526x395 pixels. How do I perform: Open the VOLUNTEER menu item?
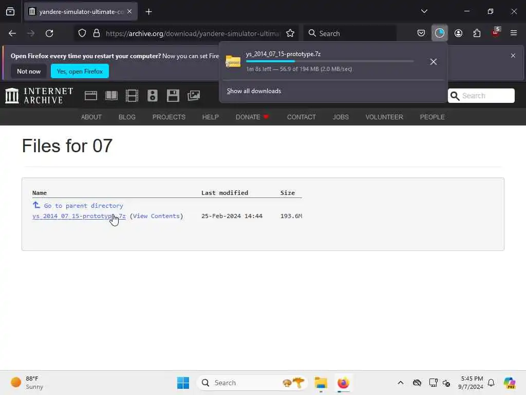pos(384,117)
